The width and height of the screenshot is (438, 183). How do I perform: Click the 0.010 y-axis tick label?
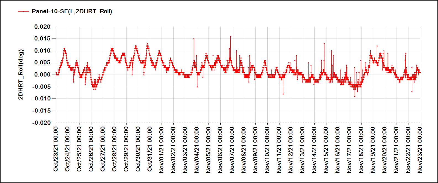pos(42,51)
